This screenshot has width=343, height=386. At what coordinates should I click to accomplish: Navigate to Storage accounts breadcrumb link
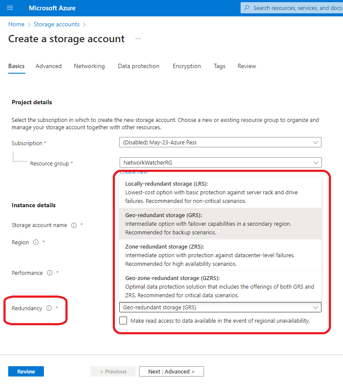pyautogui.click(x=56, y=25)
